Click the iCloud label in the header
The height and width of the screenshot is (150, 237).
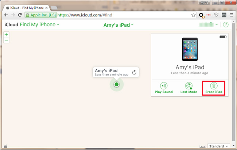pos(11,24)
